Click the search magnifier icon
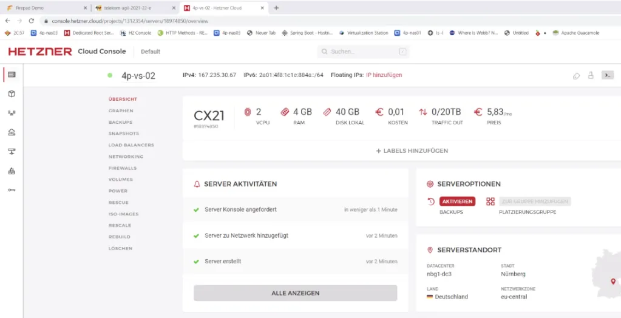Image resolution: width=621 pixels, height=318 pixels. 324,52
